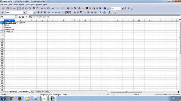This screenshot has height=101, width=181.
Task: Delete a decimal place
Action: [x=88, y=12]
